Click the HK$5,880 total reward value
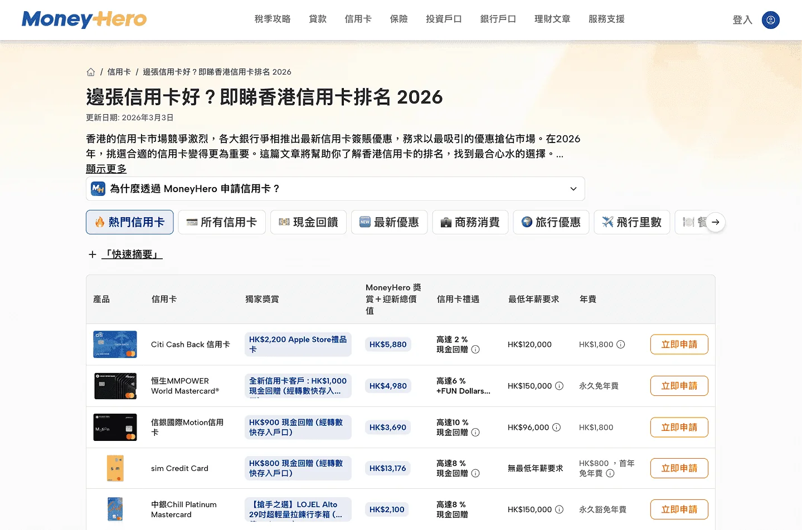 click(388, 345)
